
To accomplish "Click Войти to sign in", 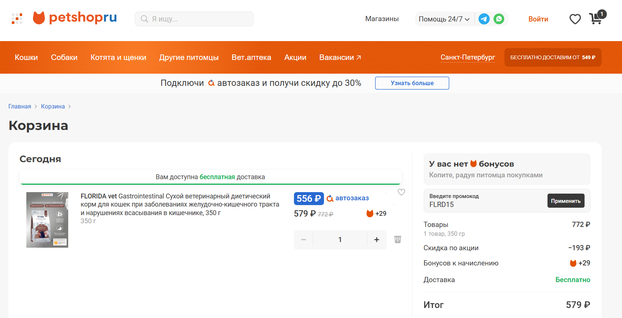I will pyautogui.click(x=538, y=19).
